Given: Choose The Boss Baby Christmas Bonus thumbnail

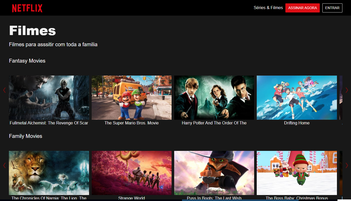Looking at the screenshot, I should 297,173.
